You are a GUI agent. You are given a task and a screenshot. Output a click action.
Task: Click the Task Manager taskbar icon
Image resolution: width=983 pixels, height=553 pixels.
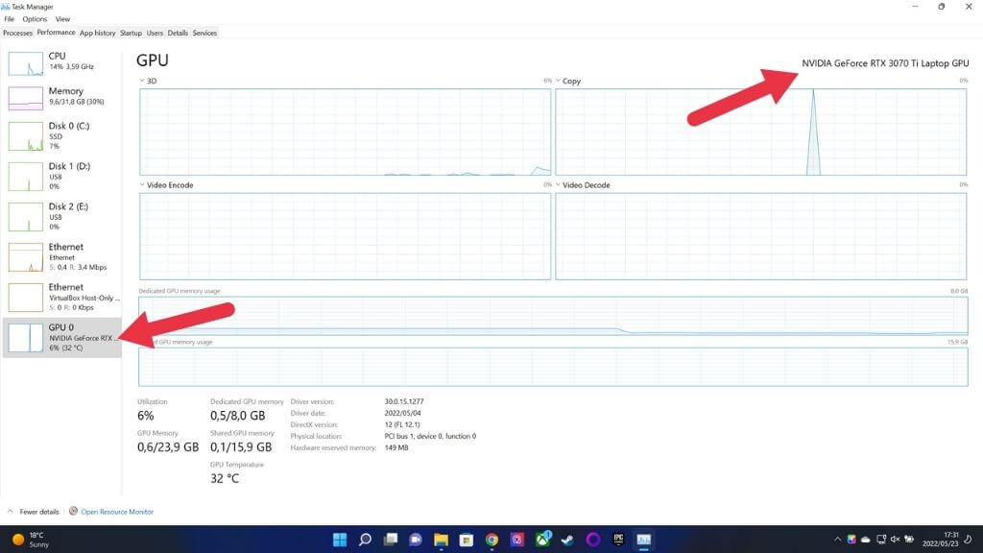(644, 540)
